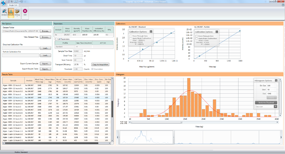Collapse the Particle Calibration Options panel
This screenshot has width=285, height=154.
(x=217, y=32)
